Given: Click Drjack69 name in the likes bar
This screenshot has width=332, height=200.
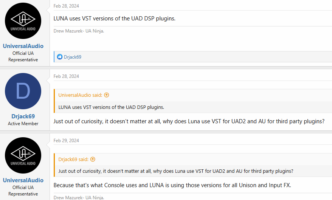Looking at the screenshot, I should (73, 57).
